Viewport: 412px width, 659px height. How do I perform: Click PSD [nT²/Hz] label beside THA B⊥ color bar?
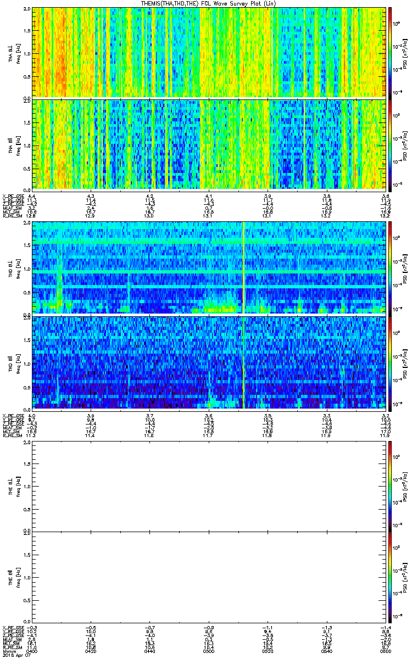click(x=405, y=53)
